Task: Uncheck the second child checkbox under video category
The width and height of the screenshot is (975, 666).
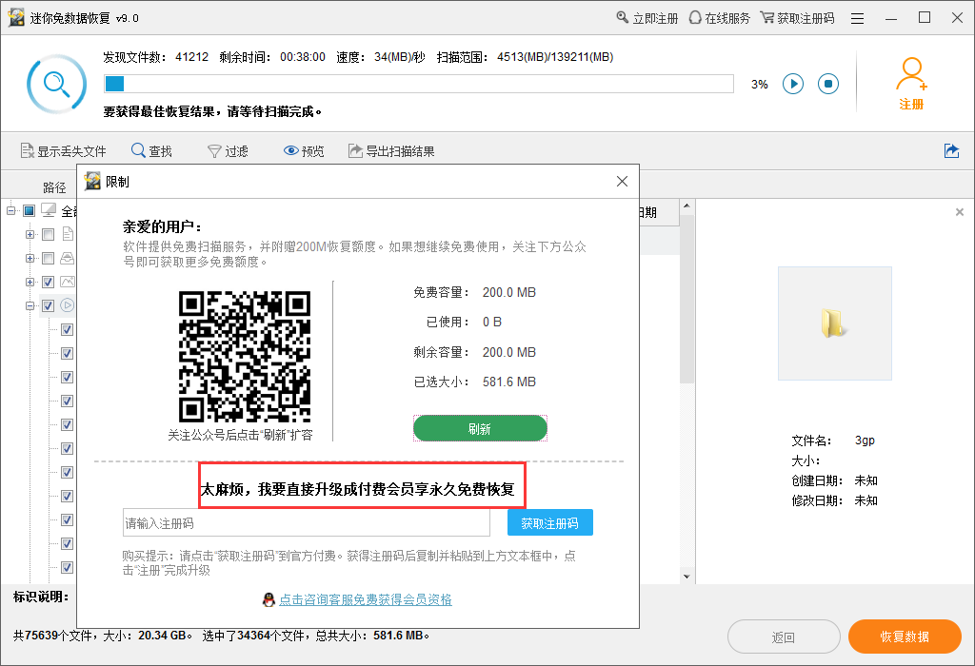Action: pyautogui.click(x=68, y=353)
